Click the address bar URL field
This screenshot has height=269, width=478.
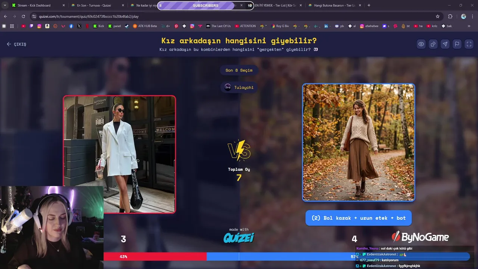[235, 16]
